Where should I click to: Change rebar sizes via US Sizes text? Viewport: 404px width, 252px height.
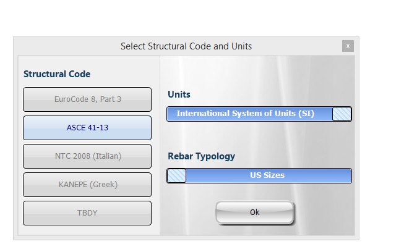pos(267,175)
